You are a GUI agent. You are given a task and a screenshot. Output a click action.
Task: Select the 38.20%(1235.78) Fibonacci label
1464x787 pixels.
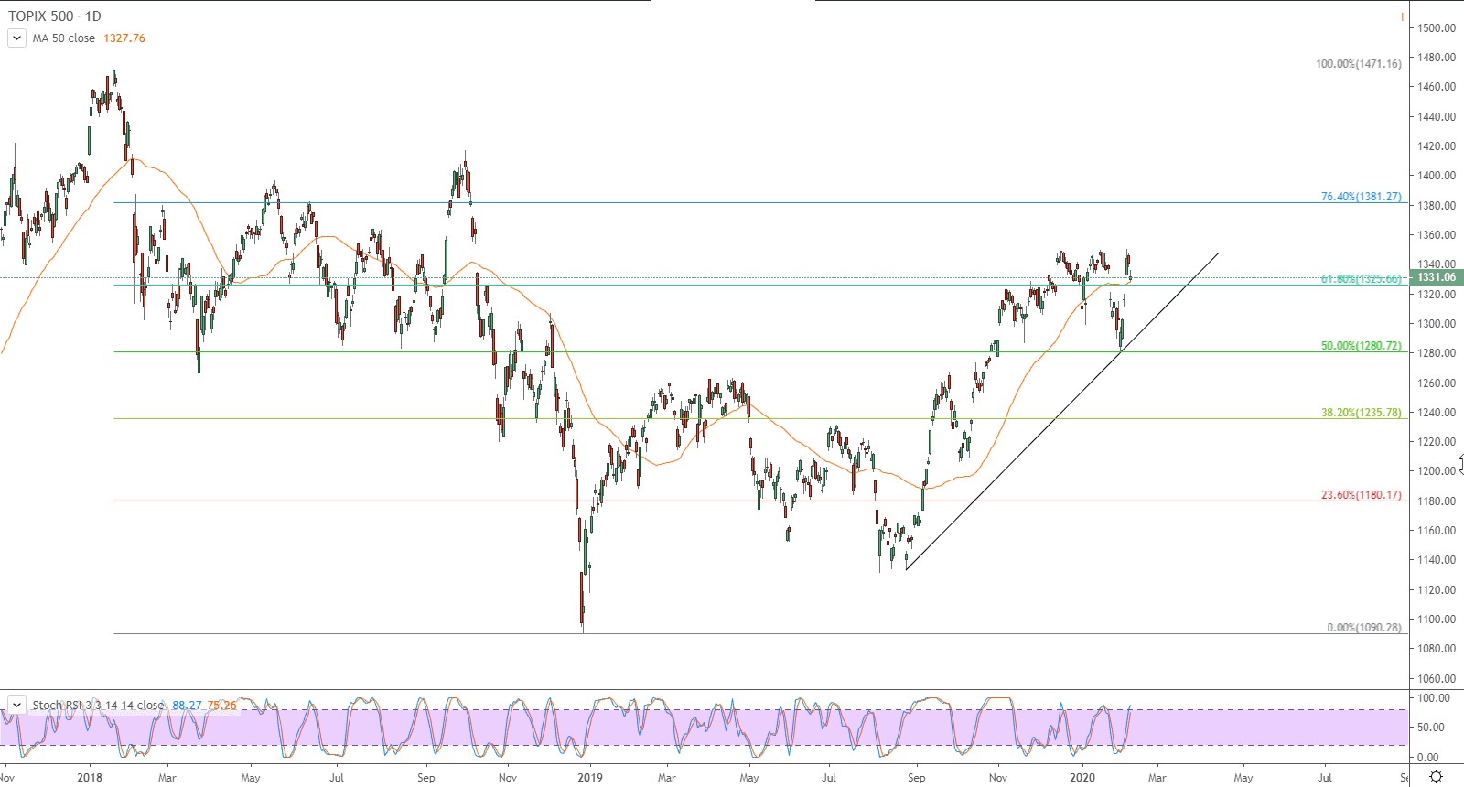click(x=1361, y=413)
